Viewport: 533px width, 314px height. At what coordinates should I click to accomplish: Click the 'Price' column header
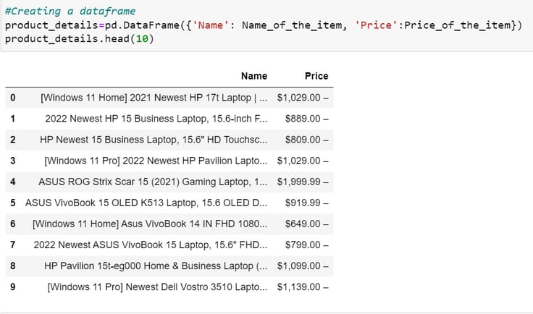click(x=316, y=76)
